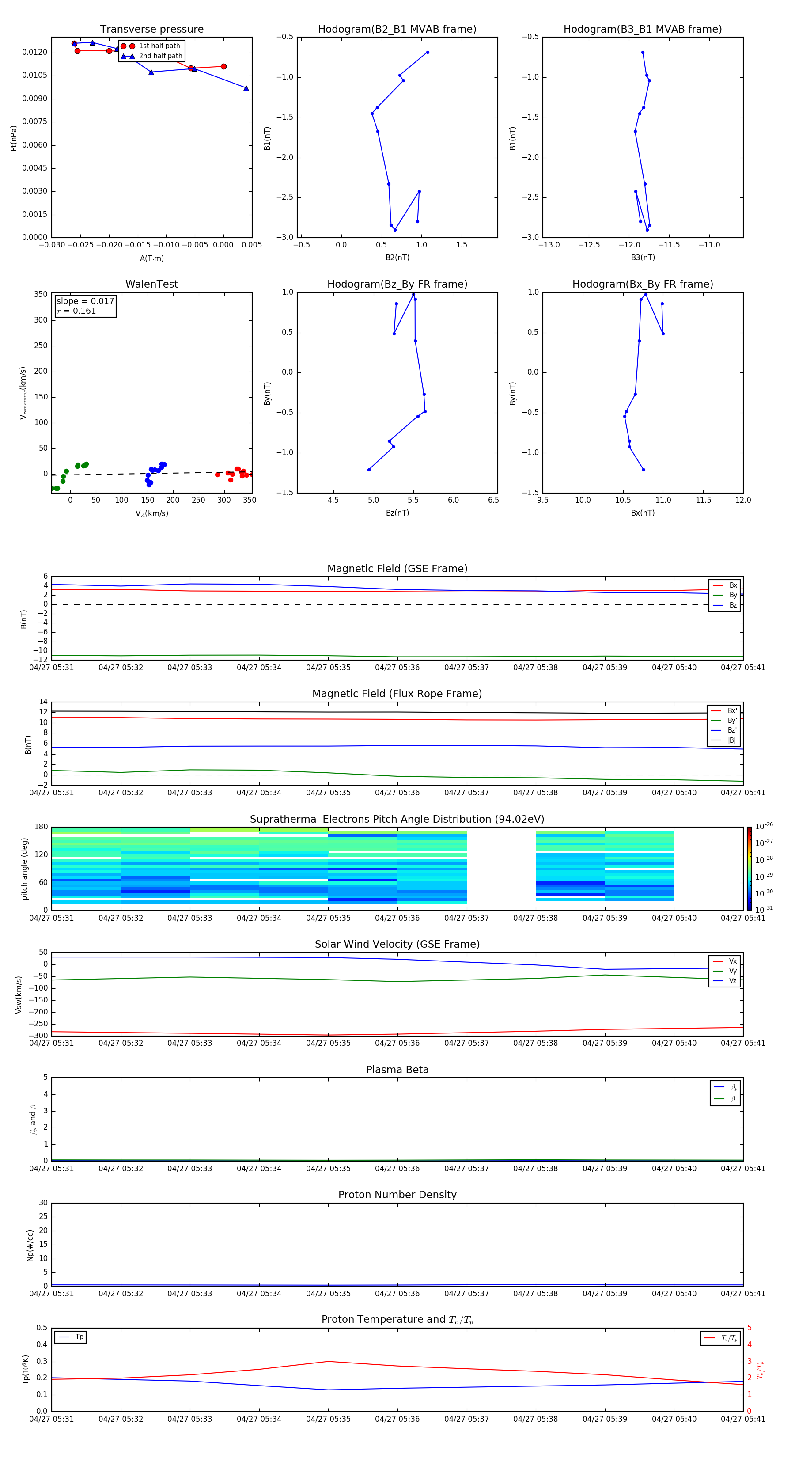Viewport: 795px width, 1458px height.
Task: Click the 'Hodogram(B3_B1 MVAB frame)' title
Action: point(643,30)
